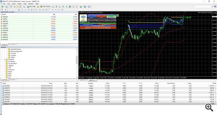
Task: Click the New Order button
Action: click(32, 7)
